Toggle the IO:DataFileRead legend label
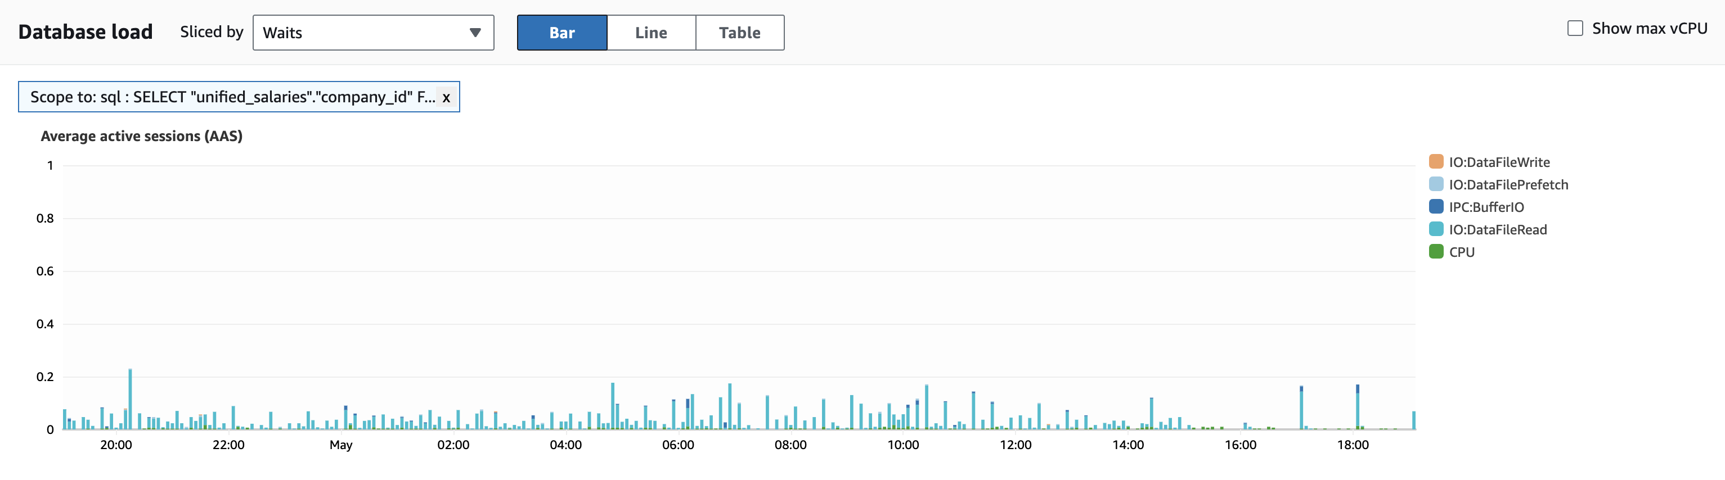This screenshot has width=1725, height=480. point(1497,229)
